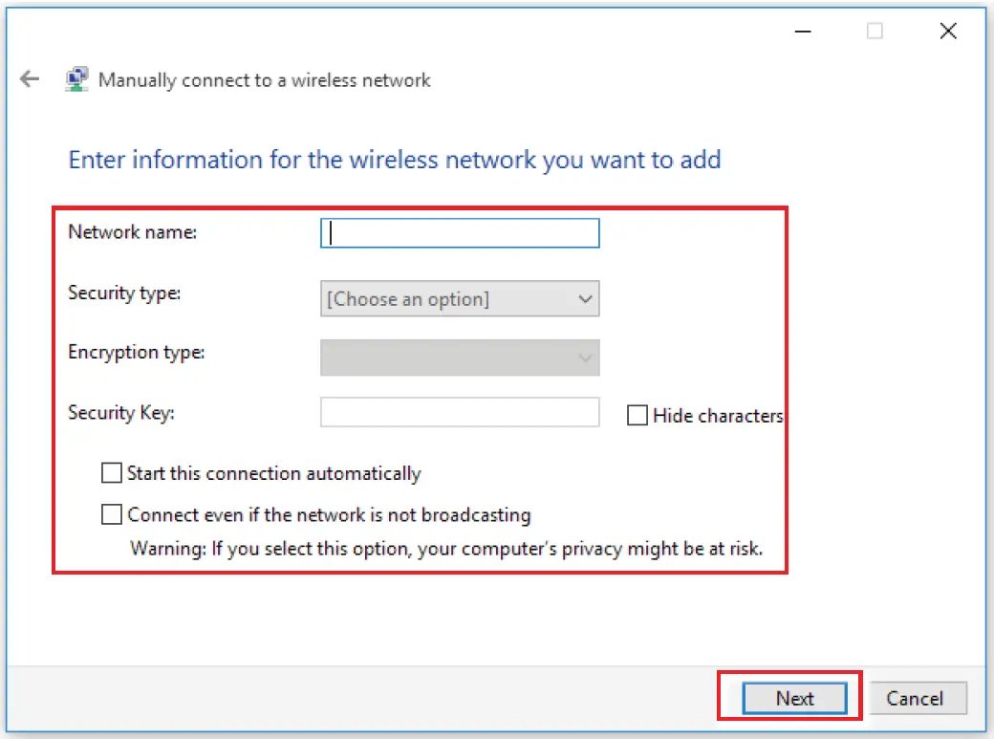Click the privacy warning text
Viewport: 994px width, 739px height.
(x=446, y=549)
